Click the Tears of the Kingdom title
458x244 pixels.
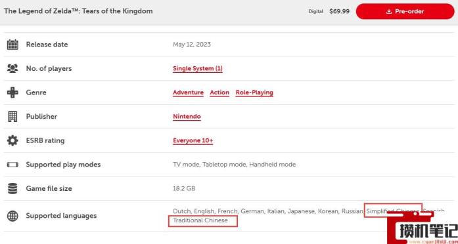(x=78, y=11)
